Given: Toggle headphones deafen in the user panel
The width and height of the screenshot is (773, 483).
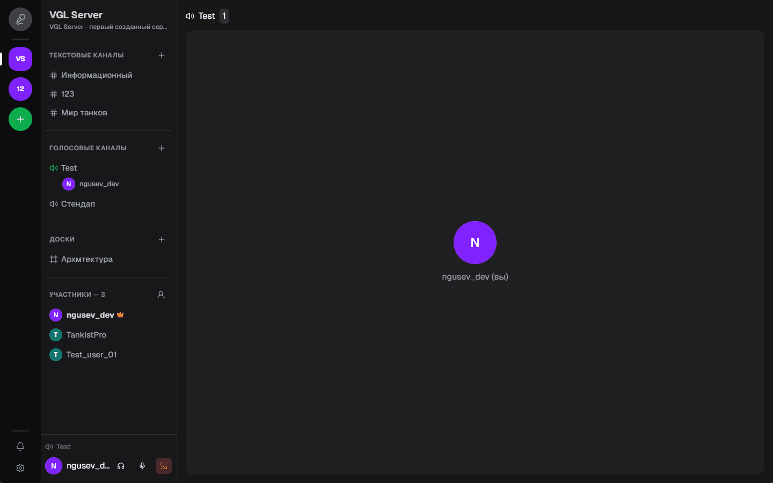Looking at the screenshot, I should pos(121,466).
